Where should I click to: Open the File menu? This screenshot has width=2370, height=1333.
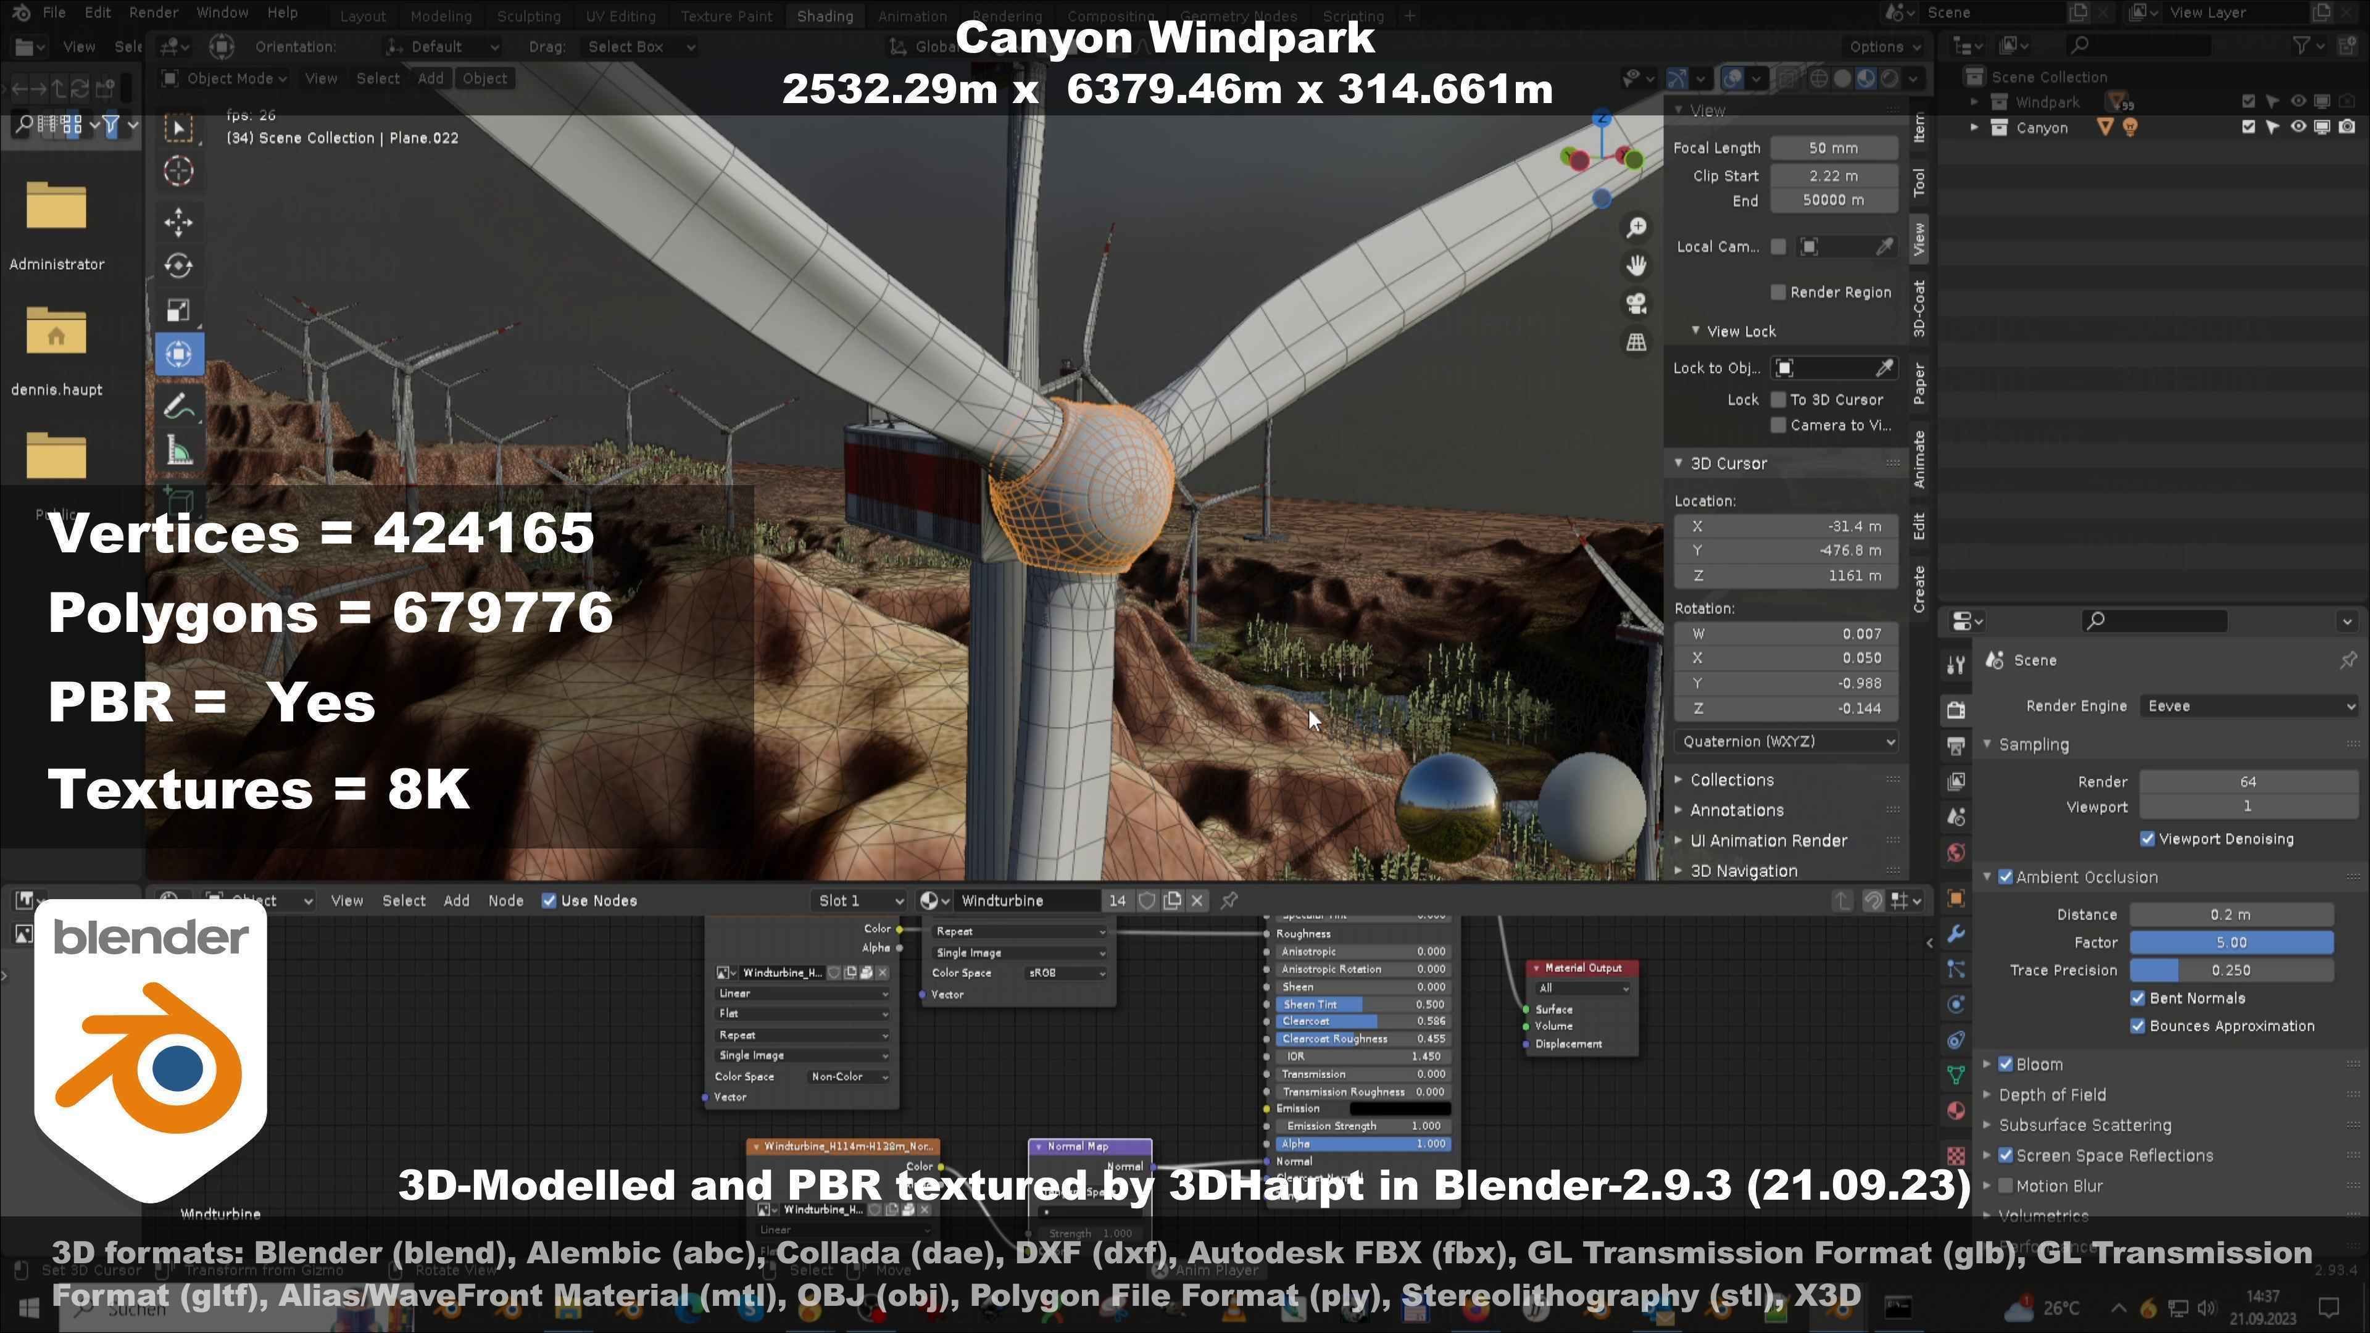tap(54, 13)
